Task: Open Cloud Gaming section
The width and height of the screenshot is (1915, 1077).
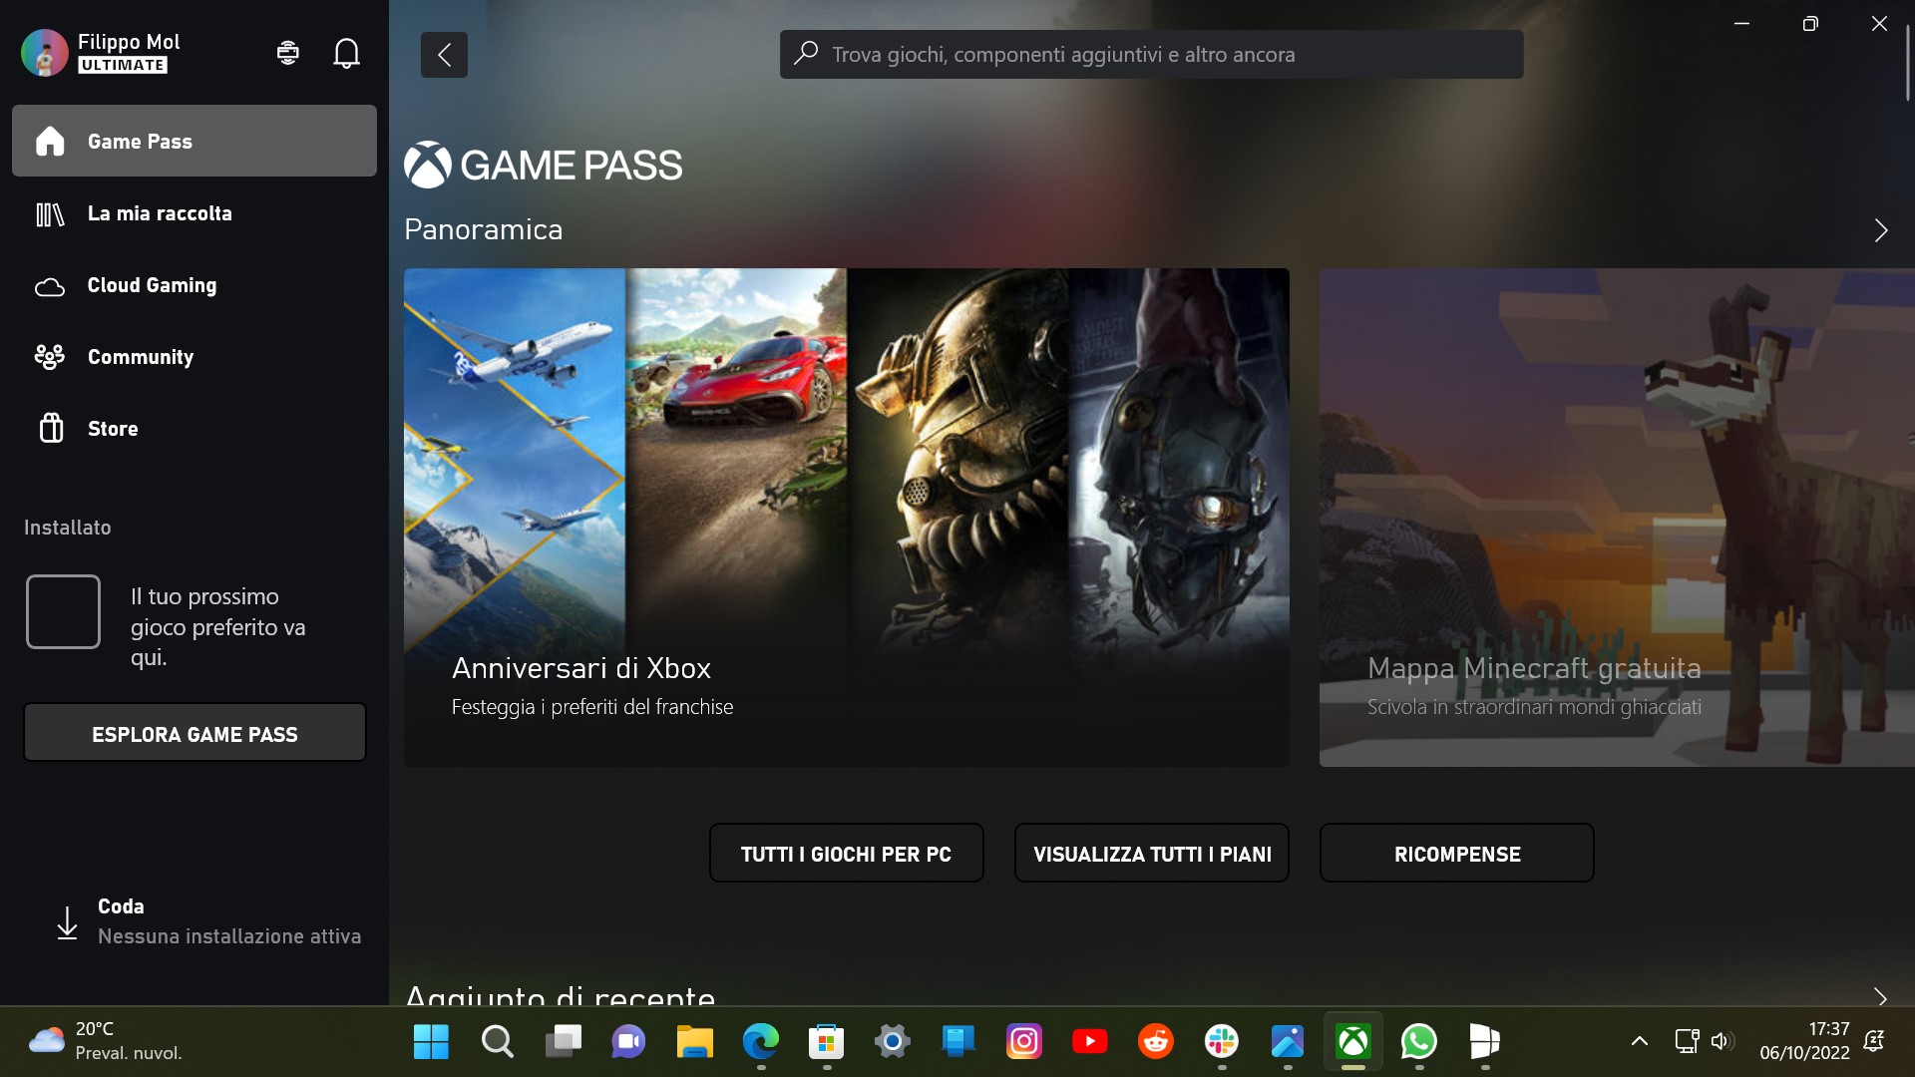Action: pos(194,285)
